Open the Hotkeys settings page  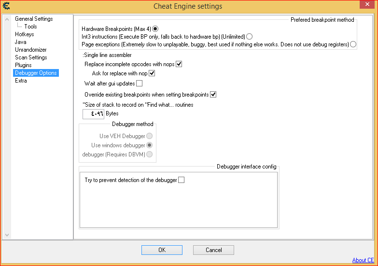(24, 34)
